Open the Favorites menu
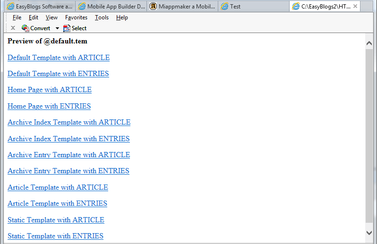377x244 pixels. click(76, 17)
